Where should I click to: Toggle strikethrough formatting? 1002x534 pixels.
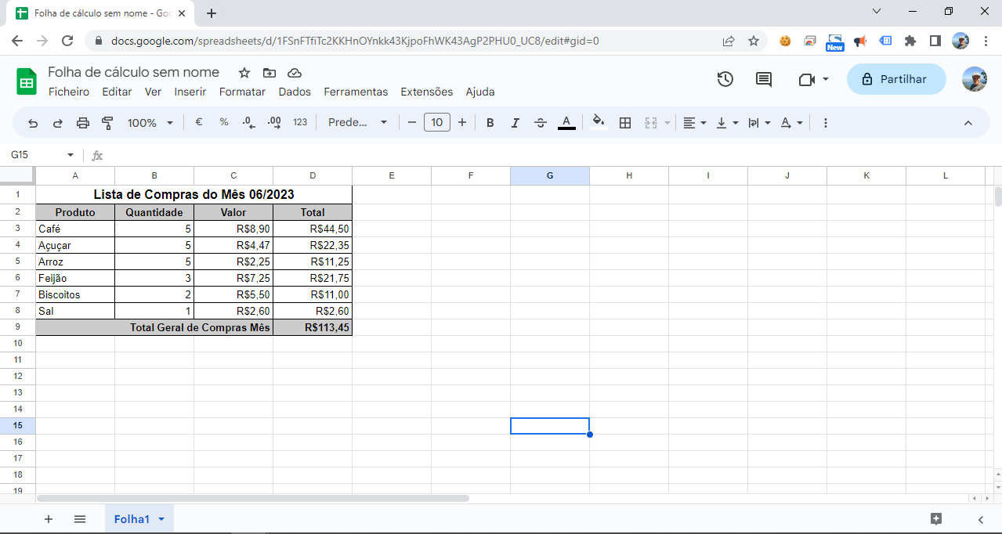[541, 123]
